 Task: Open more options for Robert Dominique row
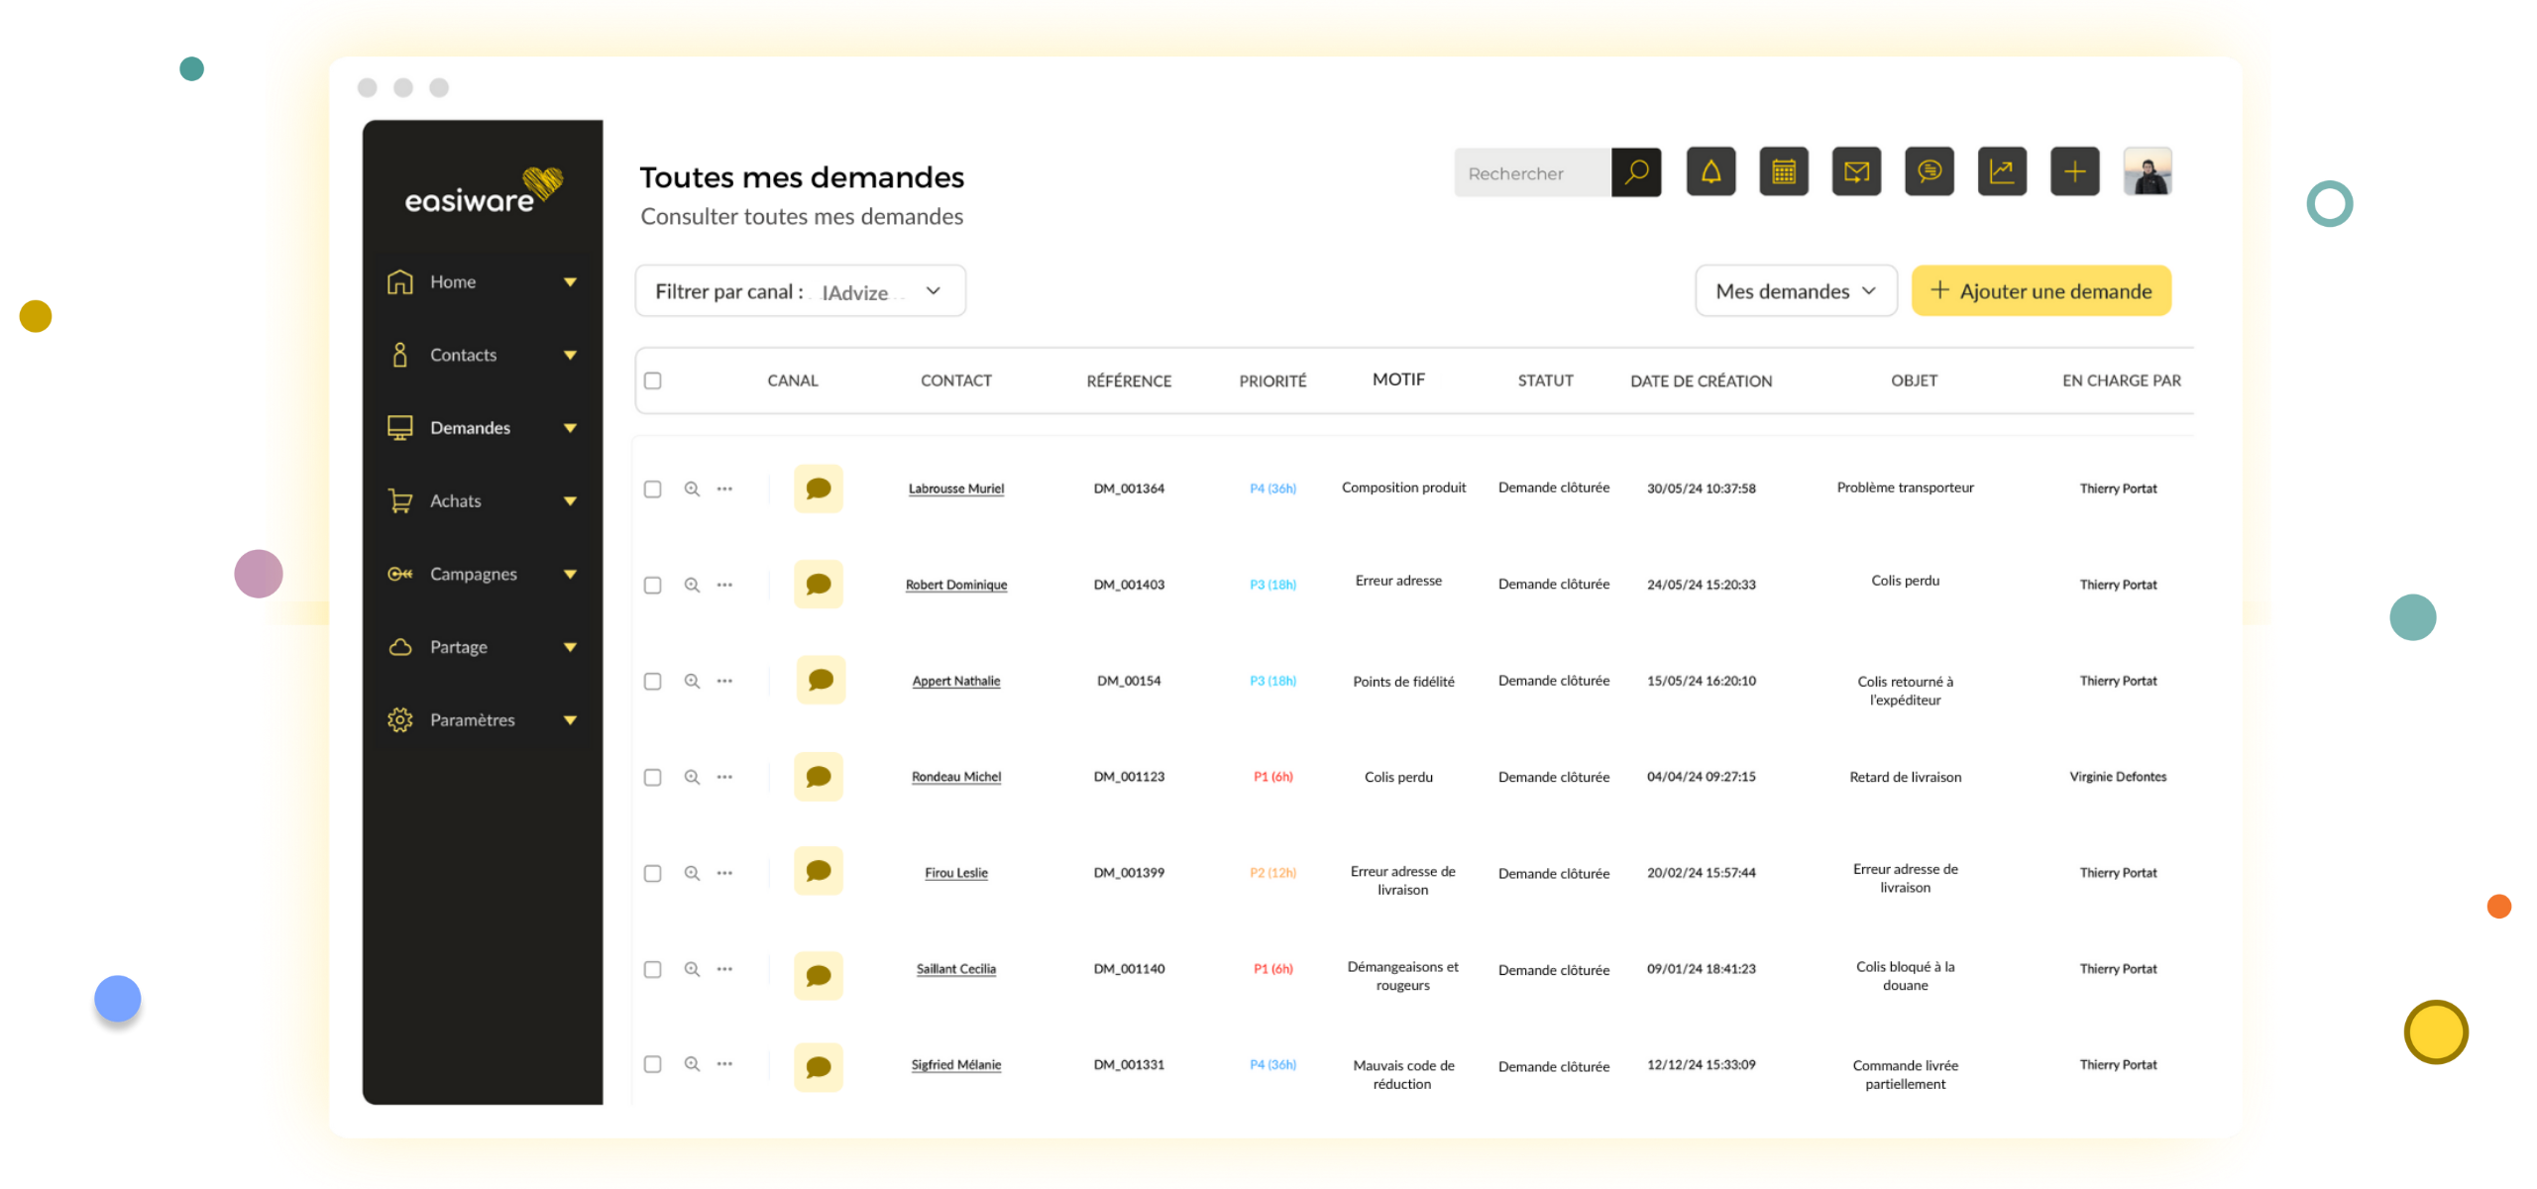pyautogui.click(x=724, y=585)
